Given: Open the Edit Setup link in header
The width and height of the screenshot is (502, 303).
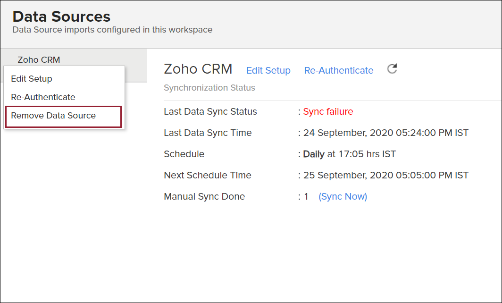Looking at the screenshot, I should pos(268,70).
